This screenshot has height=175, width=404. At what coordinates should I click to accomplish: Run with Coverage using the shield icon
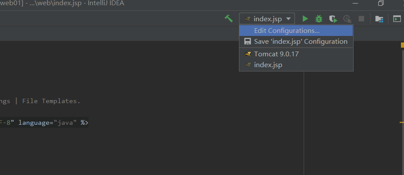pyautogui.click(x=333, y=19)
